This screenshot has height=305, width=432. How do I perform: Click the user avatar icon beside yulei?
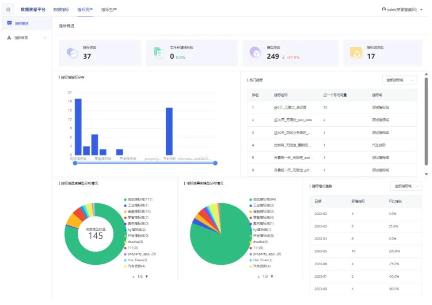(384, 9)
